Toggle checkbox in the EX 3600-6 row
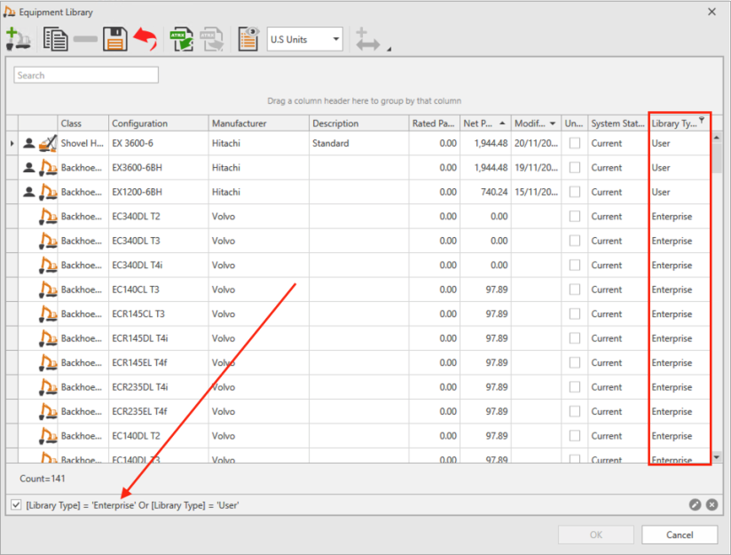 (574, 143)
